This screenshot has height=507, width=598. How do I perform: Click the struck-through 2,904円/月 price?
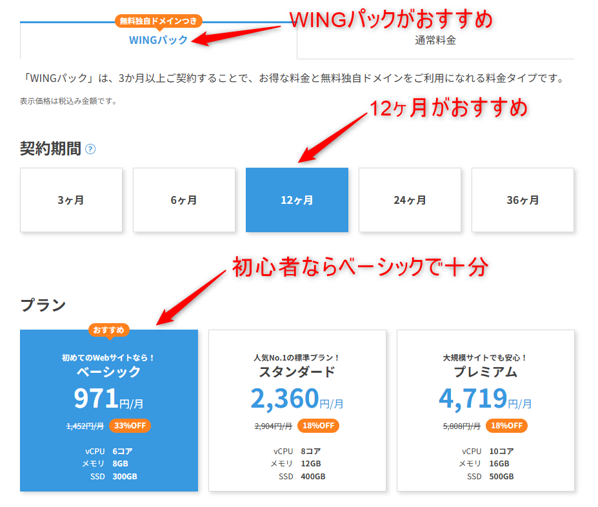(274, 426)
